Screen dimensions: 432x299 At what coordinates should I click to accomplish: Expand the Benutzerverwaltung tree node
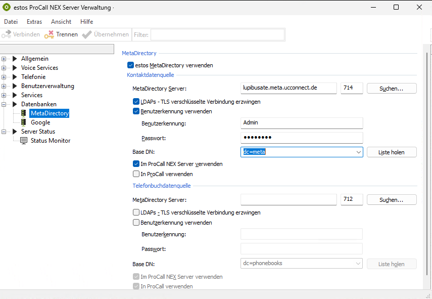(4, 86)
